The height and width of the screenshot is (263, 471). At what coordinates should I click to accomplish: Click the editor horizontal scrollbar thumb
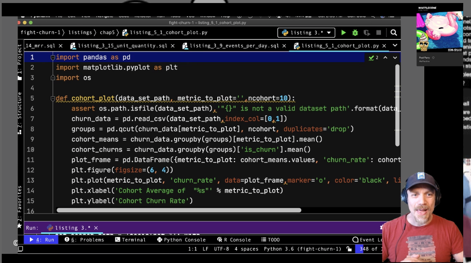(179, 211)
